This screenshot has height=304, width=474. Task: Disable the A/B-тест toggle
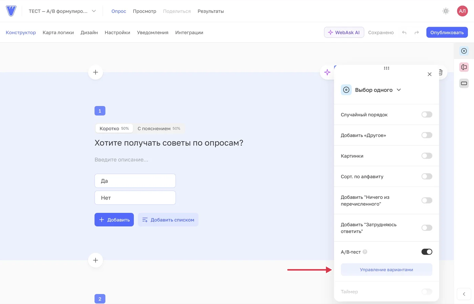[427, 252]
